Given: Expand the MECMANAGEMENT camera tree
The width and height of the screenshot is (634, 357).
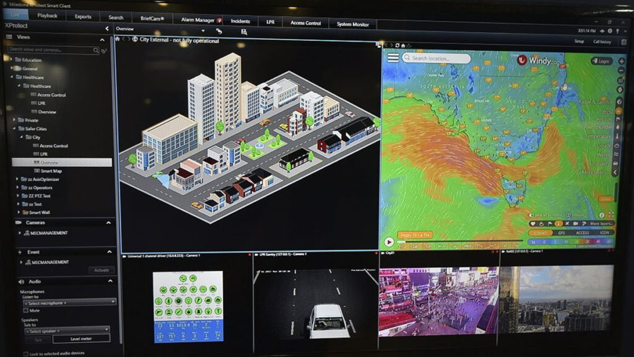Looking at the screenshot, I should (19, 233).
